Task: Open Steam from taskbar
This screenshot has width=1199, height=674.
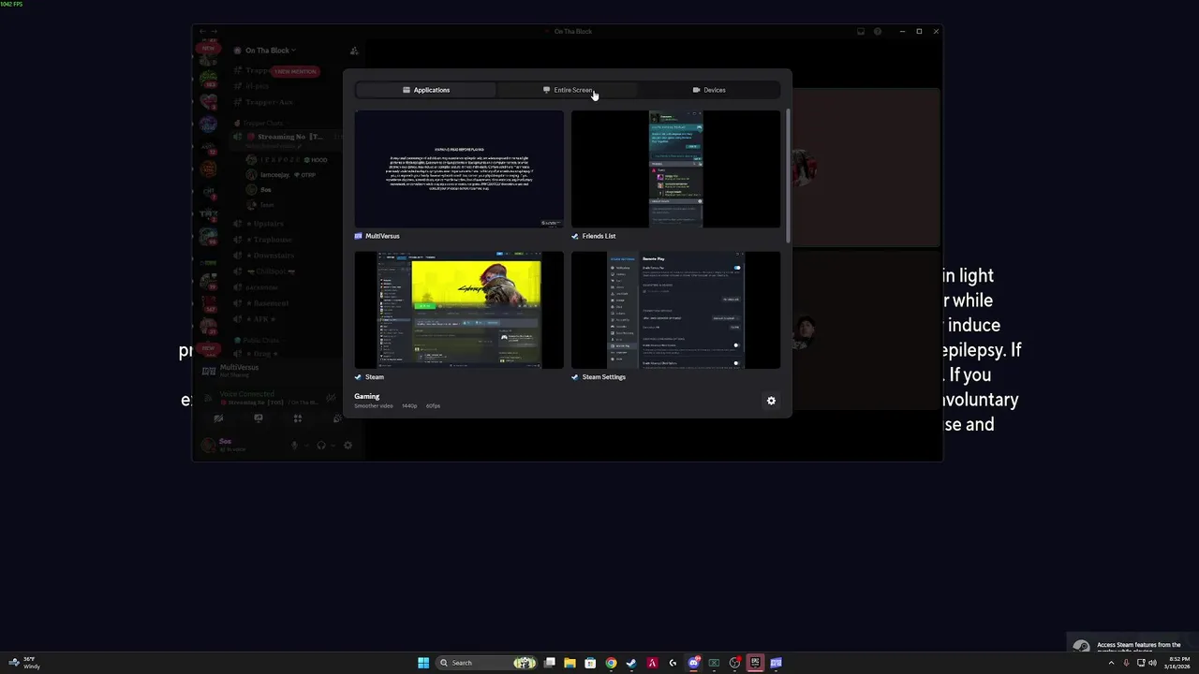Action: pos(631,663)
